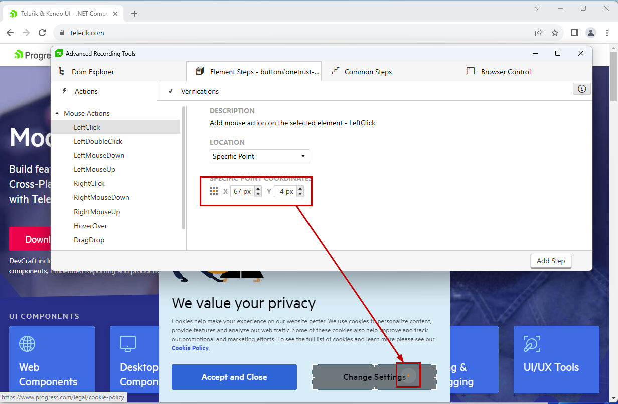
Task: Open the Common Steps tab
Action: [x=362, y=72]
